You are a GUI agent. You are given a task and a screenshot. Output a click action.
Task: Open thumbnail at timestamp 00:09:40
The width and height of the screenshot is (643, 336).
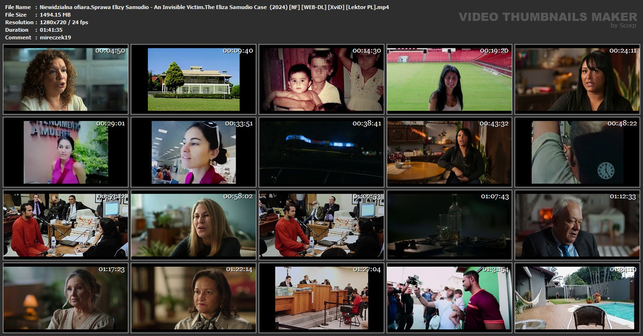coord(193,79)
